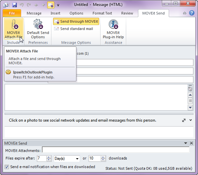Open the File tab
The image size is (198, 175).
tap(12, 13)
